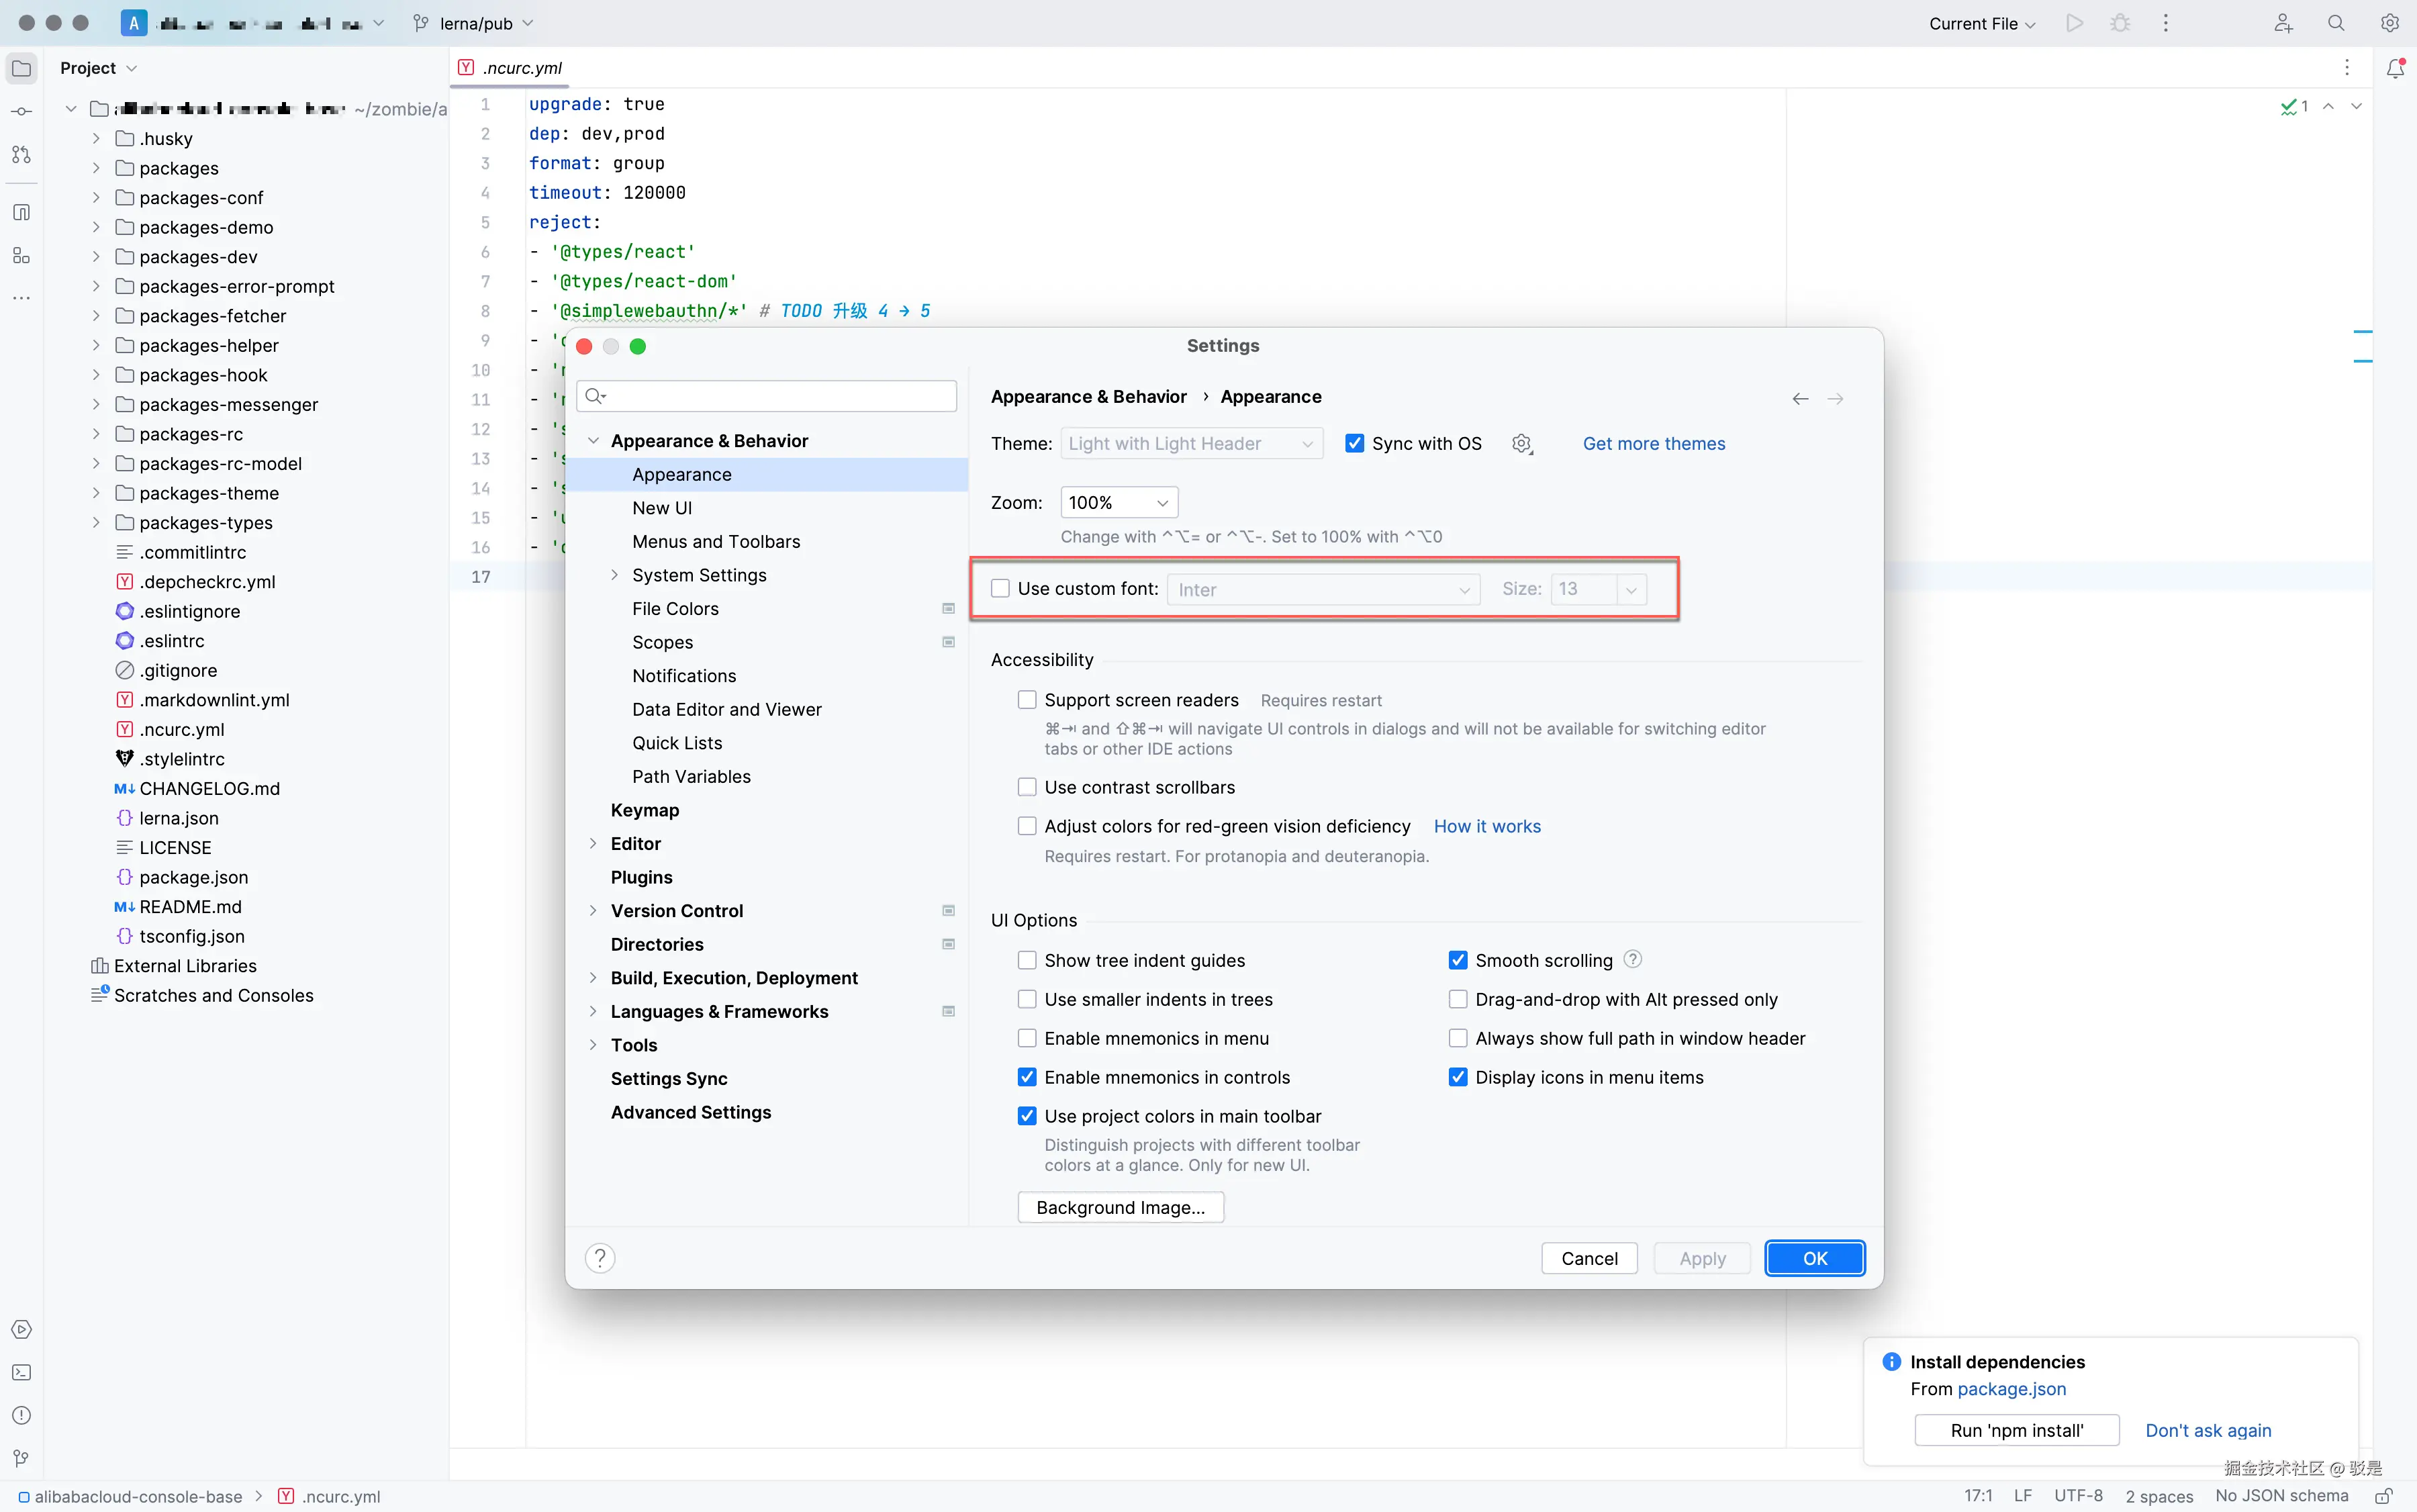Disable the Smooth scrolling checkbox
This screenshot has width=2417, height=1512.
(x=1458, y=960)
